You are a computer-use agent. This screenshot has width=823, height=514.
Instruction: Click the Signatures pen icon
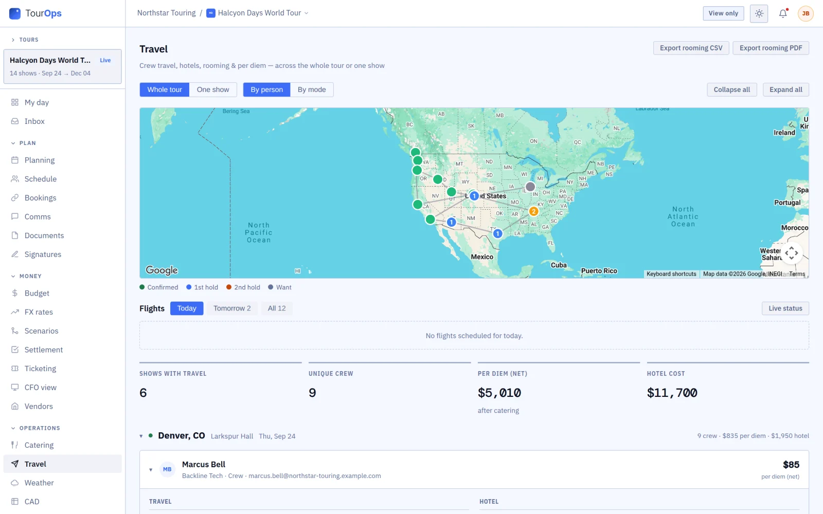coord(15,254)
